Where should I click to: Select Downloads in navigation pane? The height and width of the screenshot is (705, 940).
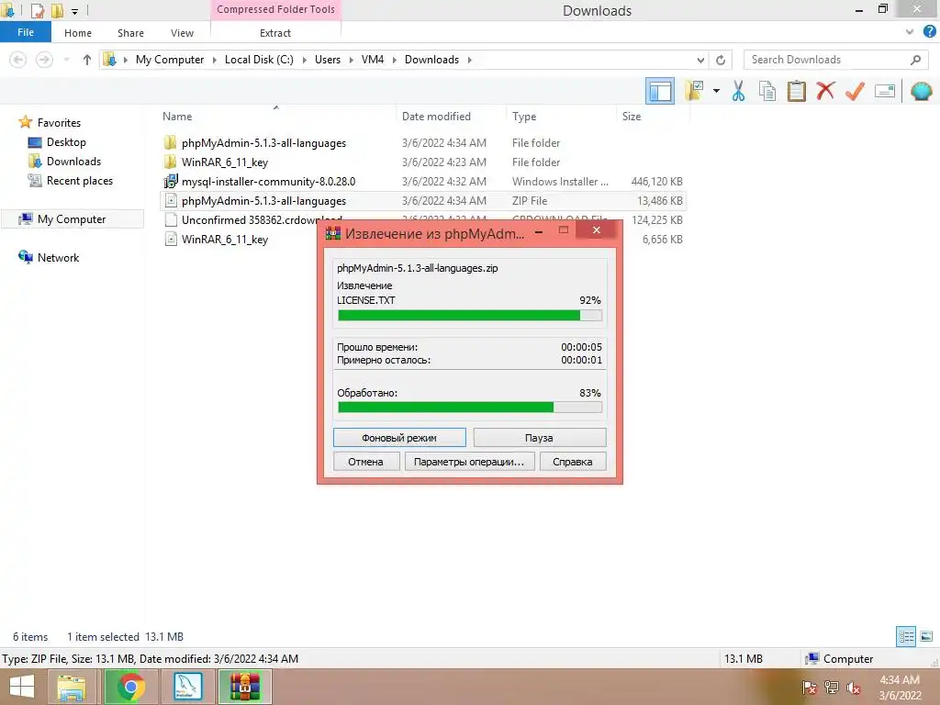click(73, 162)
